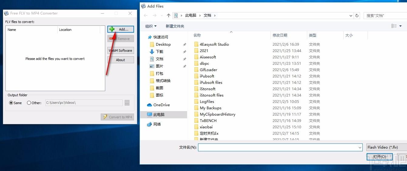The width and height of the screenshot is (407, 171).
Task: Open the About dialog
Action: coord(120,60)
